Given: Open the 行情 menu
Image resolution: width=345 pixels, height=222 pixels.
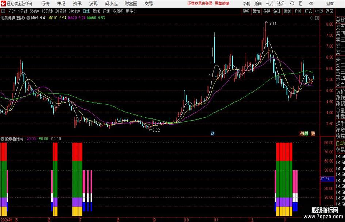Looking at the screenshot, I should pyautogui.click(x=45, y=4).
